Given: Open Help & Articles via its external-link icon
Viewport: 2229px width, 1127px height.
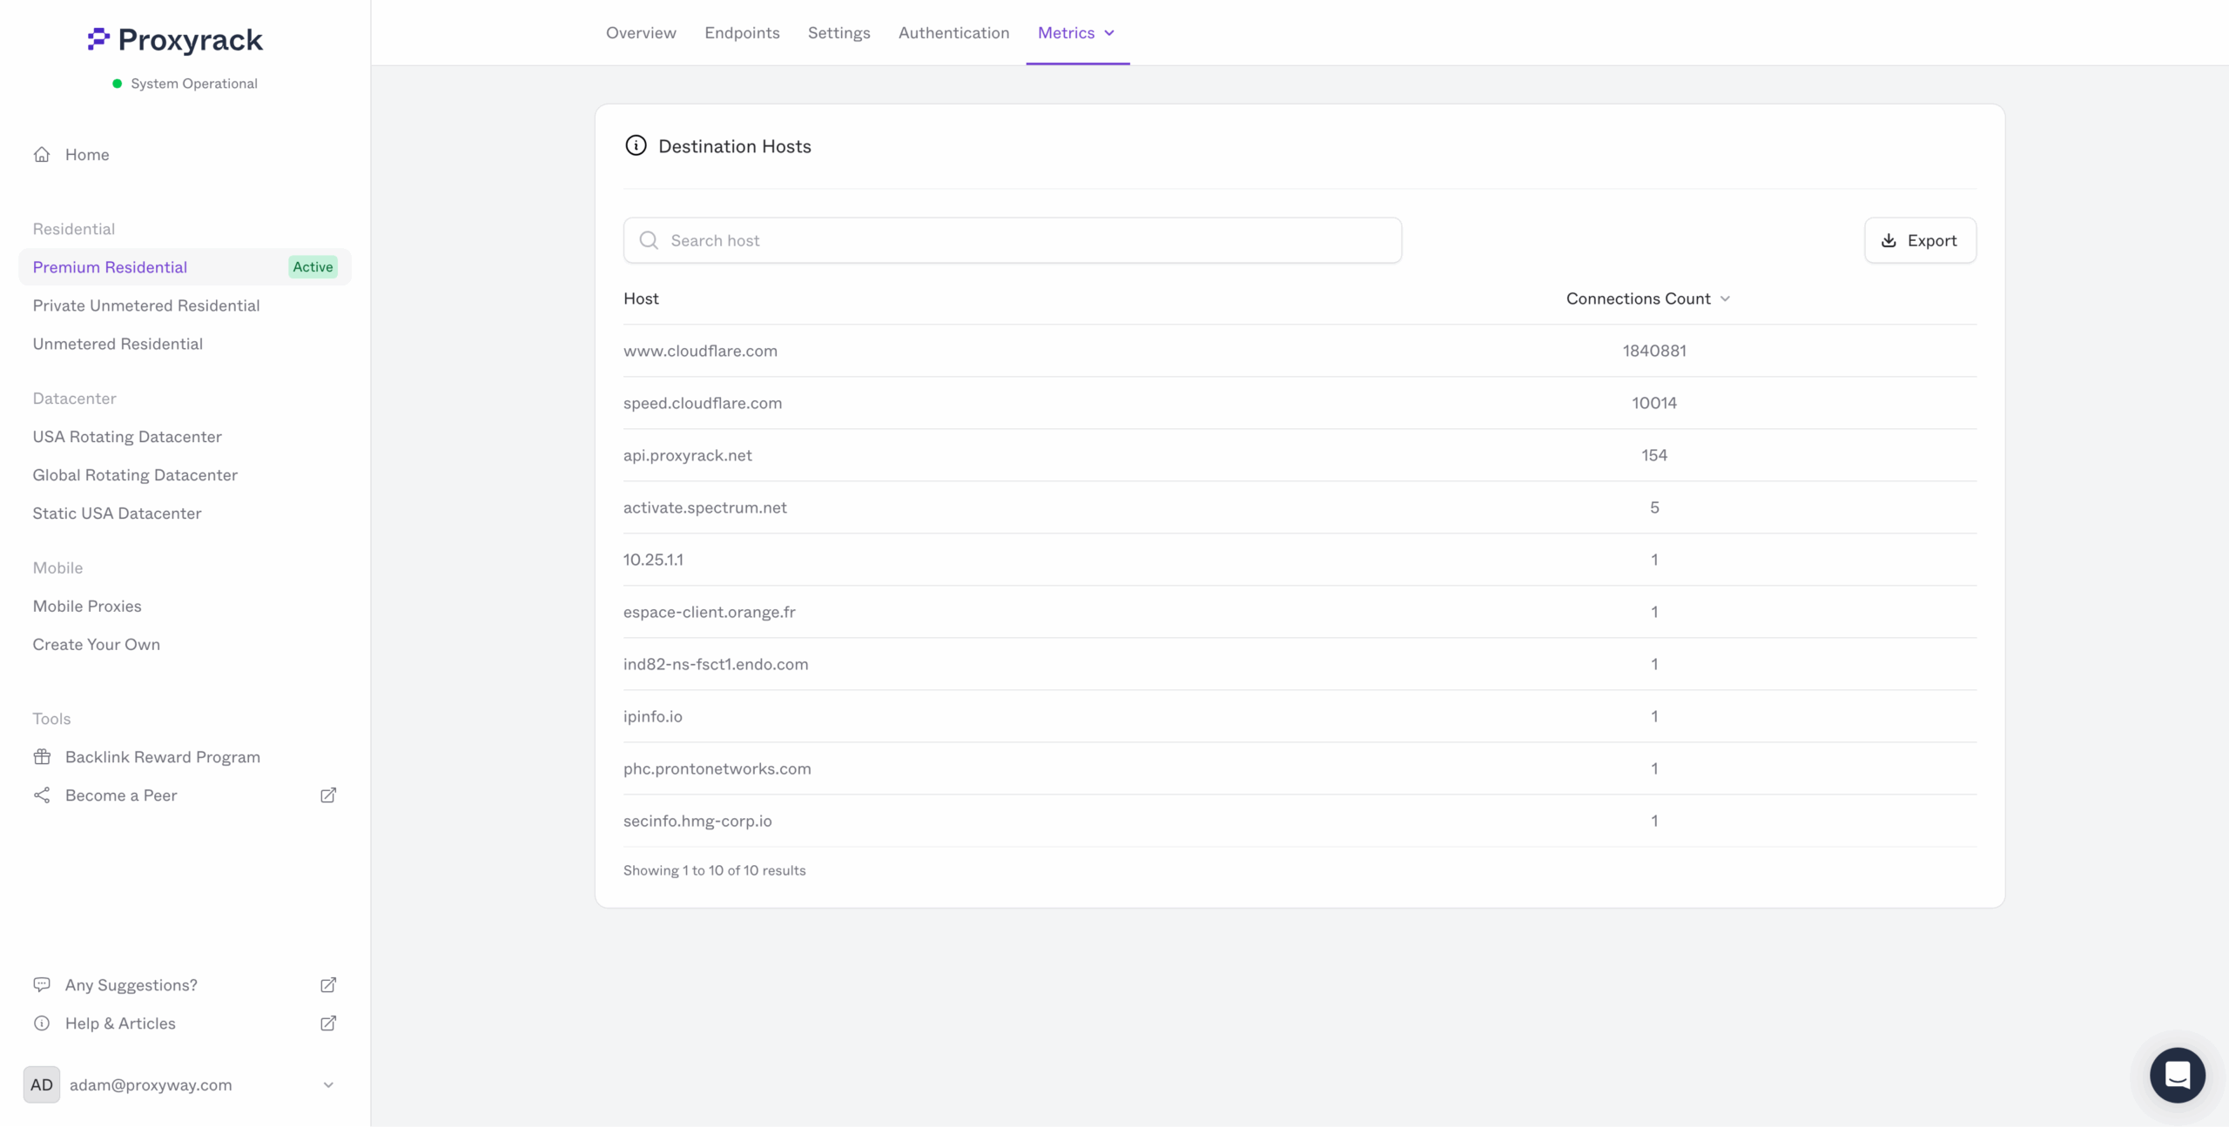Looking at the screenshot, I should click(328, 1023).
